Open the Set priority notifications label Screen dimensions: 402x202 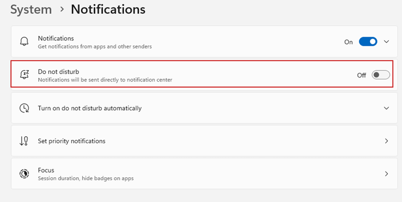tap(72, 141)
